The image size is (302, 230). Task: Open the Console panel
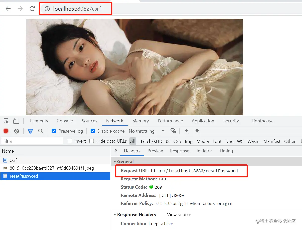tap(65, 121)
